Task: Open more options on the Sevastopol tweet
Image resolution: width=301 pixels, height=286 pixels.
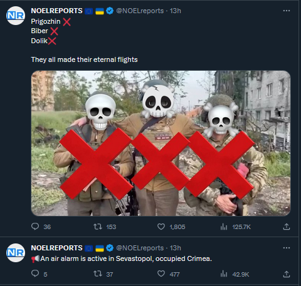Action: coord(287,248)
